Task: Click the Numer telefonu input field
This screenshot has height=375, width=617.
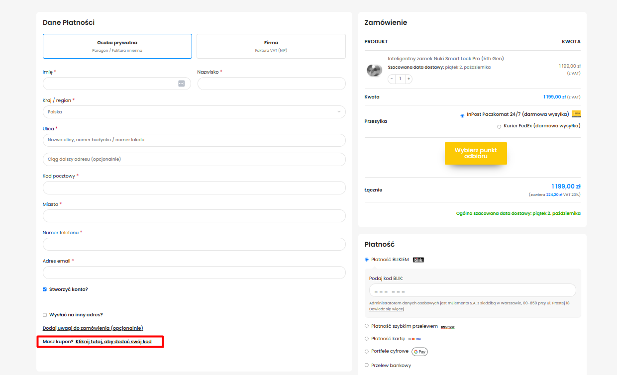Action: pos(194,244)
